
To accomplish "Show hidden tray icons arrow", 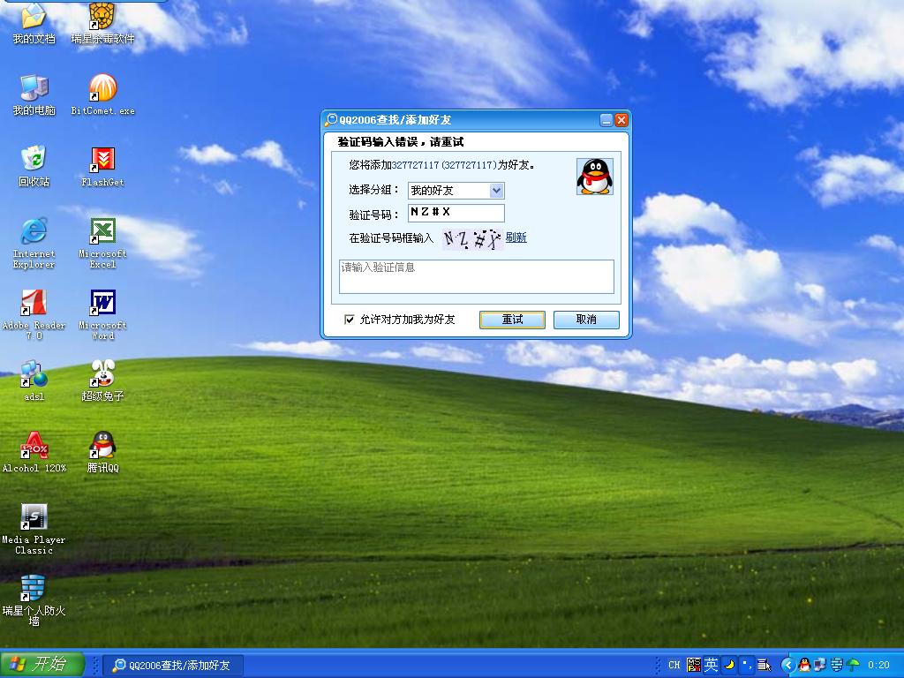I will pos(787,665).
